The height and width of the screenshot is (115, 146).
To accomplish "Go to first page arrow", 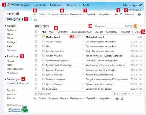I will point(129,94).
